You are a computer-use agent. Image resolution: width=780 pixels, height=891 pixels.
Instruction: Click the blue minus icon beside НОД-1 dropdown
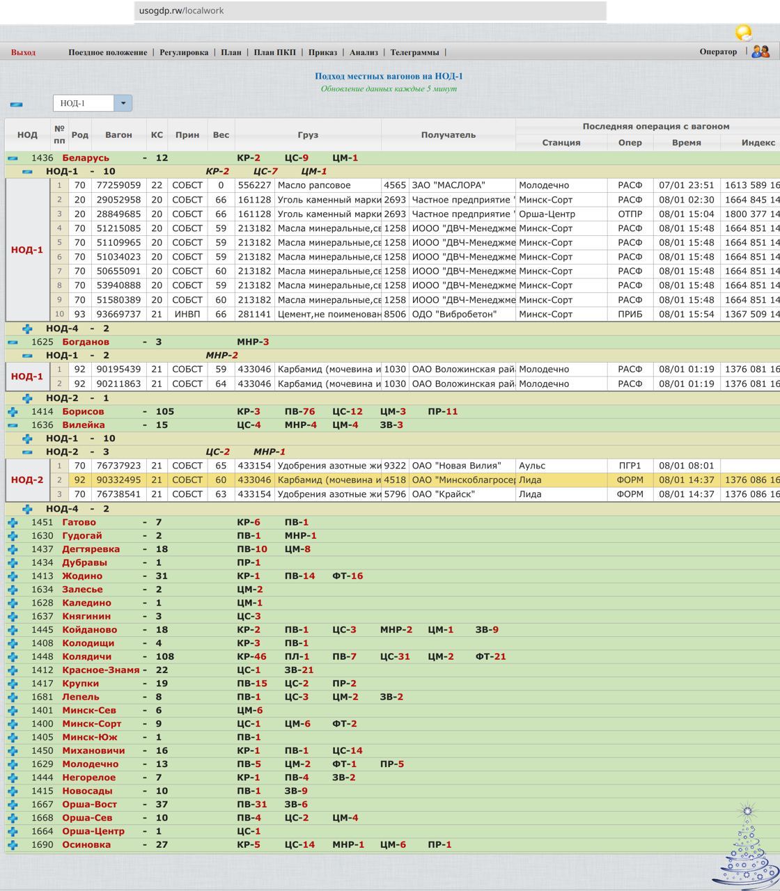pos(16,104)
